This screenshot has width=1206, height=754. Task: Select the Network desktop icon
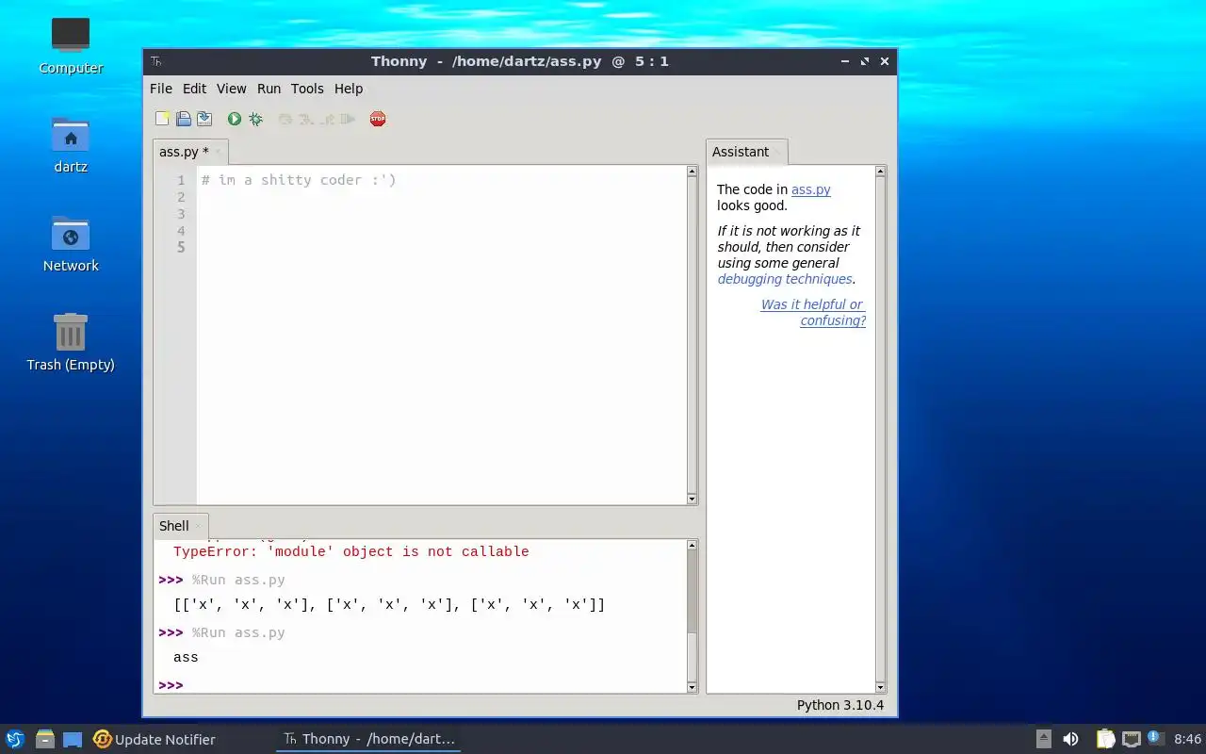pyautogui.click(x=71, y=243)
